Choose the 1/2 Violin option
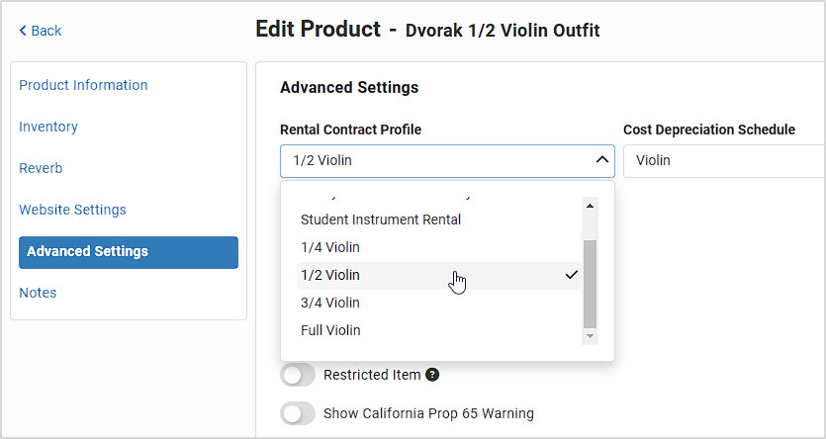The image size is (826, 439). [x=438, y=275]
